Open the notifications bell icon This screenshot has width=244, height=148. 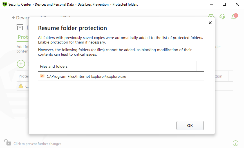point(234,17)
